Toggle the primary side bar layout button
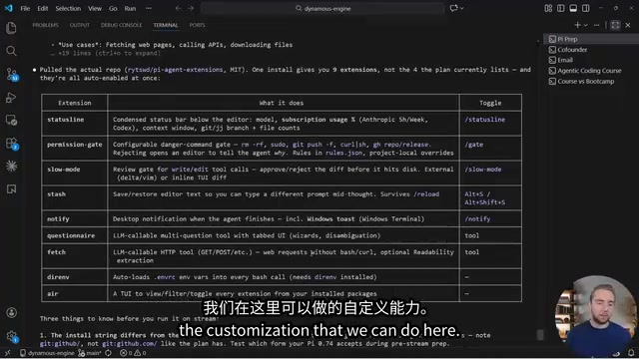 [561, 8]
